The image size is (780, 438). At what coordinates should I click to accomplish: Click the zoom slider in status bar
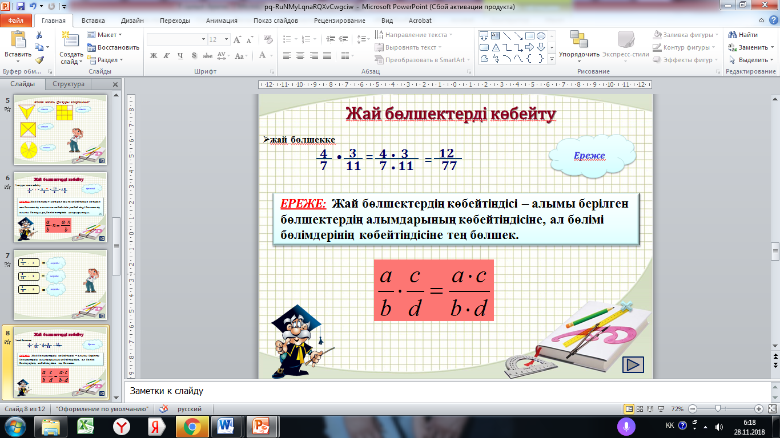pos(718,409)
